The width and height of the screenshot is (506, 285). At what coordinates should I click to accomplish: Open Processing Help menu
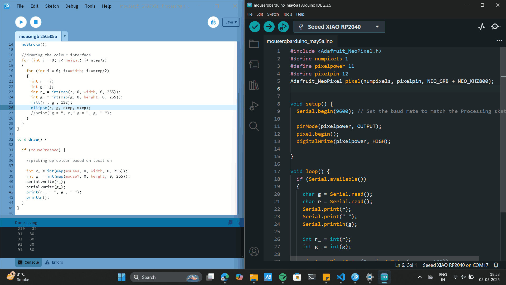(x=107, y=6)
